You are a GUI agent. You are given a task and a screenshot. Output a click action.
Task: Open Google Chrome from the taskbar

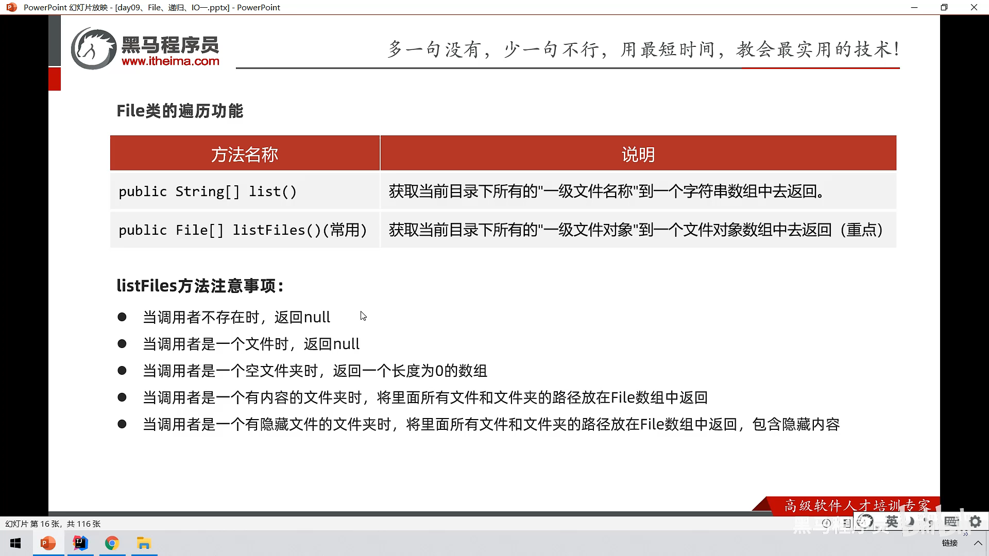tap(112, 544)
